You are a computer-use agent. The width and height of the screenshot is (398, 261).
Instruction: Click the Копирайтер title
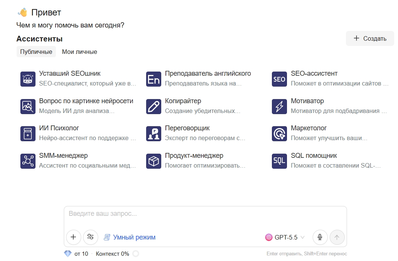tap(183, 101)
